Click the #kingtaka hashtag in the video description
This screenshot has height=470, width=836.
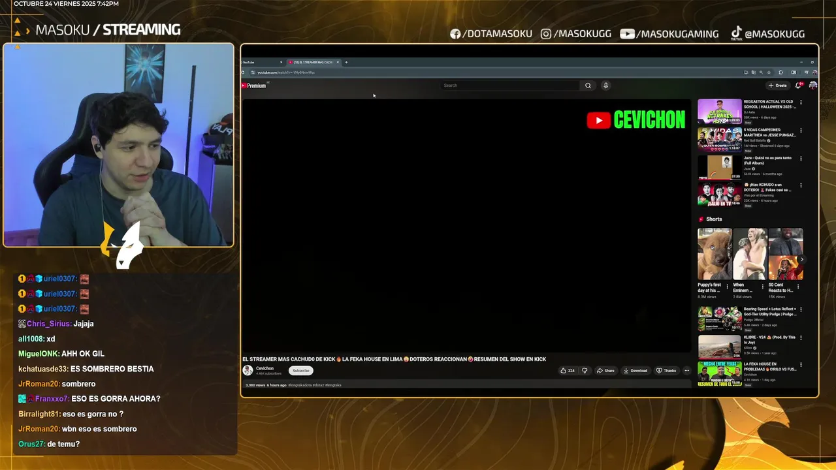333,385
